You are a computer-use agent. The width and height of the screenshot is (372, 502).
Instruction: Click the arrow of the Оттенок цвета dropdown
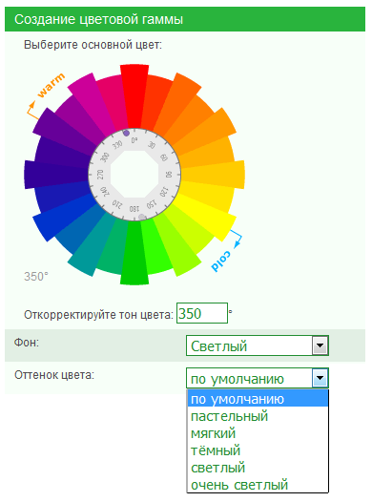tap(320, 379)
